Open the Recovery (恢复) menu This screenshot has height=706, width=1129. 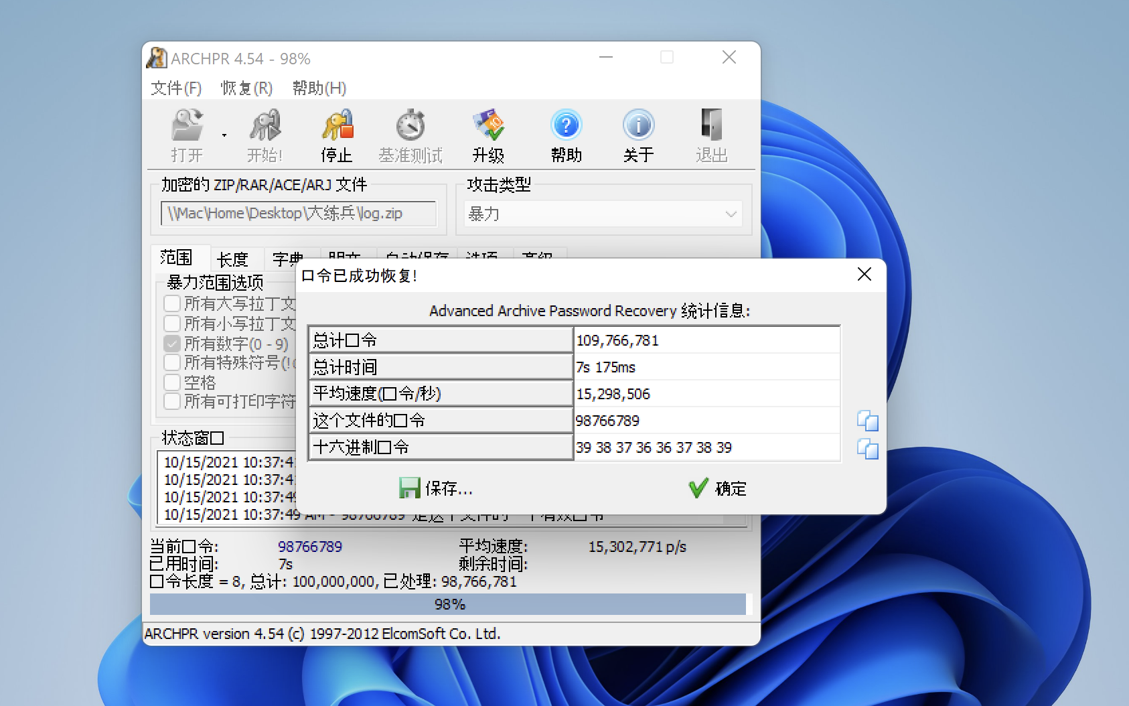[246, 88]
